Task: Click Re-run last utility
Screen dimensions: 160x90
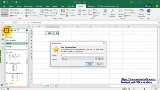Action: (x=141, y=13)
